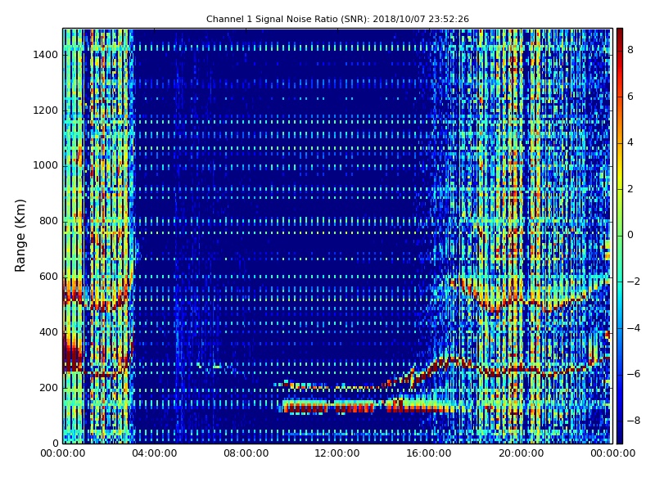Click the 200 range tick label

(48, 388)
